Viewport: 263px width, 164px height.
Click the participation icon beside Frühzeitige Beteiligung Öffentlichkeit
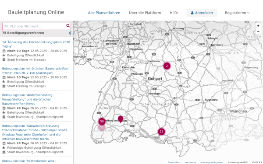(4, 148)
